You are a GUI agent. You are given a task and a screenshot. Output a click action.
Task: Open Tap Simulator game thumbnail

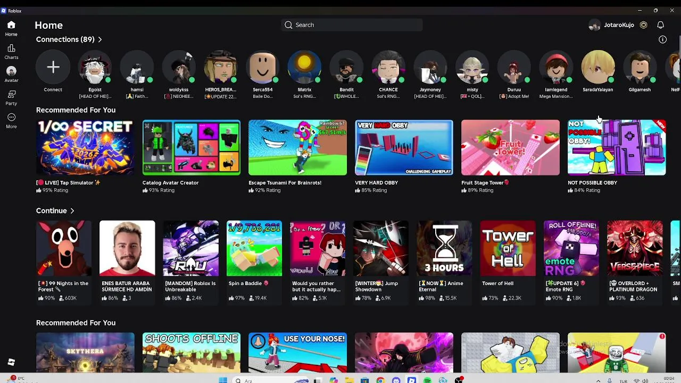point(85,147)
